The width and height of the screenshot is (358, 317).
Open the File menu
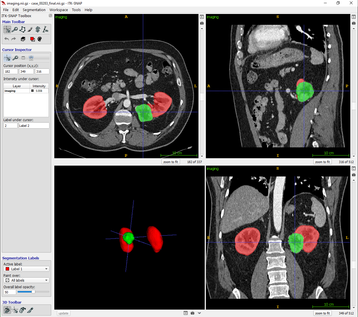click(x=6, y=10)
